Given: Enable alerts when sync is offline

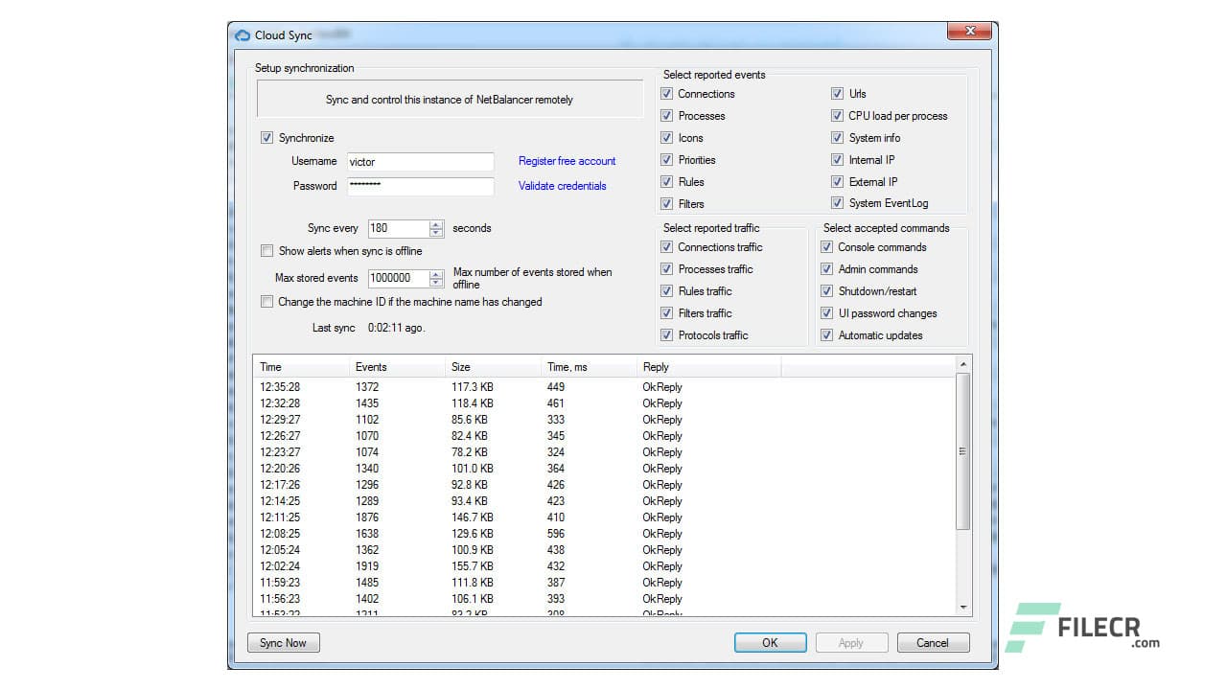Looking at the screenshot, I should pyautogui.click(x=267, y=250).
